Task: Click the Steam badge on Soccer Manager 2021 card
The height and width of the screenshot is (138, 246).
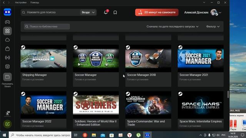Action: (180, 47)
